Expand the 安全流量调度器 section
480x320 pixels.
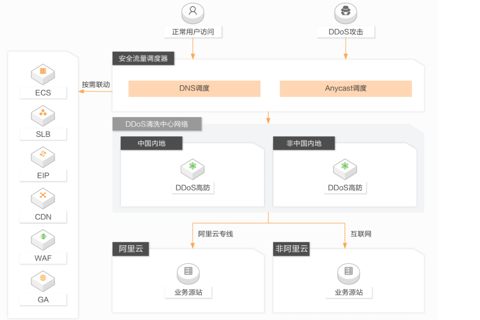tap(143, 58)
